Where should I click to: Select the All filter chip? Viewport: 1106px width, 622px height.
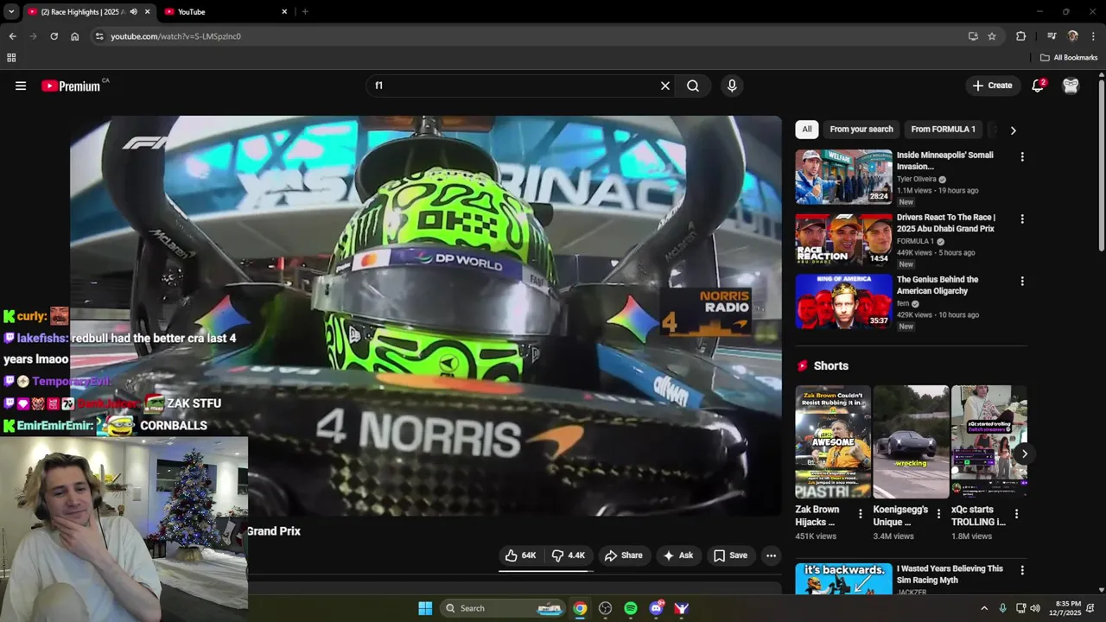(806, 130)
